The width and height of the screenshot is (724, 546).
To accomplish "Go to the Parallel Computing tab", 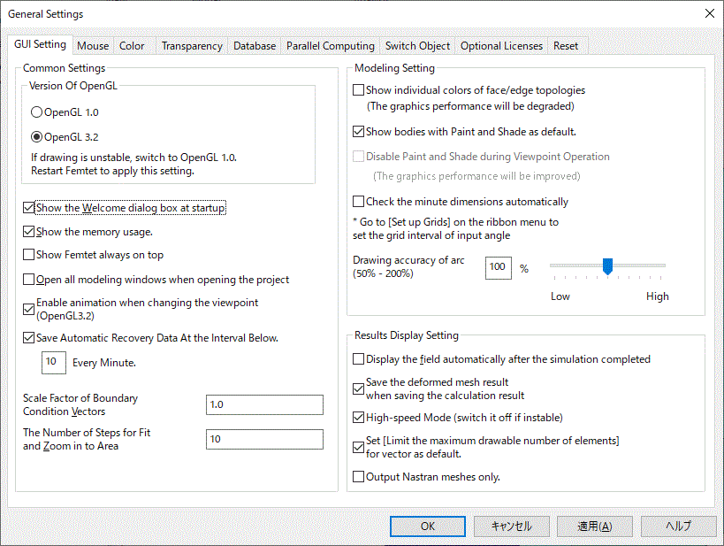I will click(331, 46).
